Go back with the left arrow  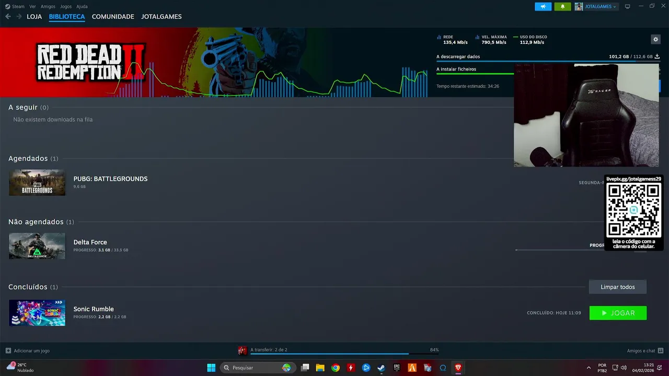(x=8, y=17)
